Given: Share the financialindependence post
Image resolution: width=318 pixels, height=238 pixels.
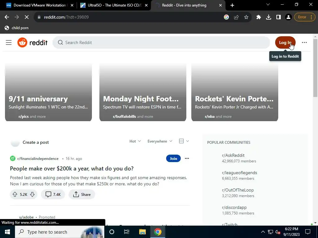Looking at the screenshot, I should [x=82, y=195].
